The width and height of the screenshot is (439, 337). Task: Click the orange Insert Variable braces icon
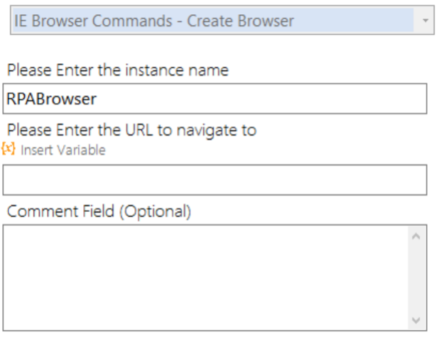[9, 149]
